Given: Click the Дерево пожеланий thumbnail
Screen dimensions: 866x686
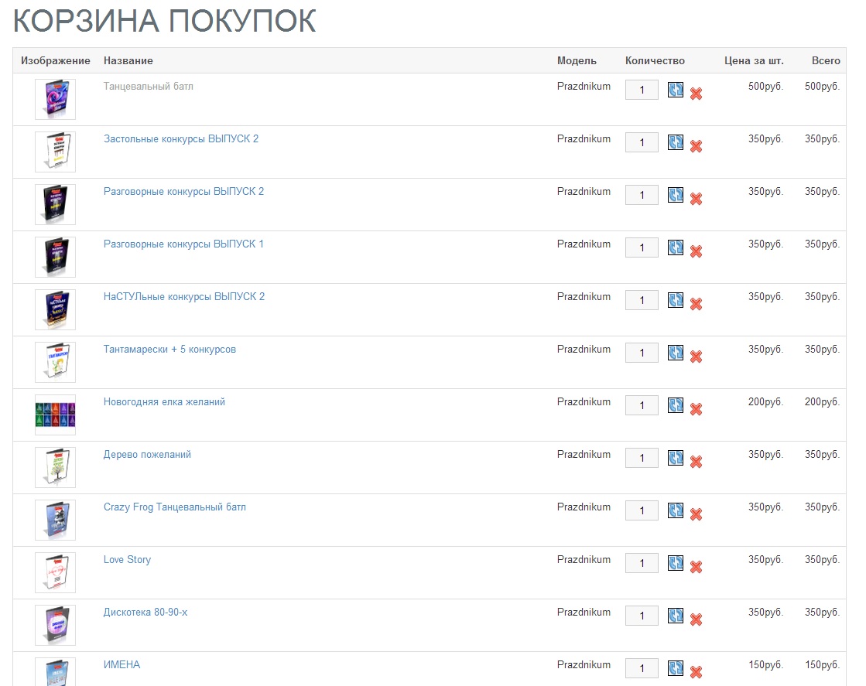Looking at the screenshot, I should [x=55, y=467].
